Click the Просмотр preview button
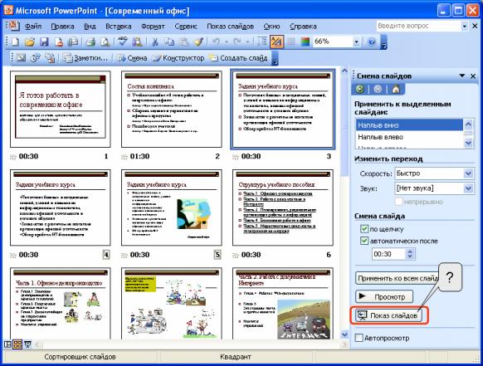Viewport: 483px width, 366px height. tap(384, 296)
